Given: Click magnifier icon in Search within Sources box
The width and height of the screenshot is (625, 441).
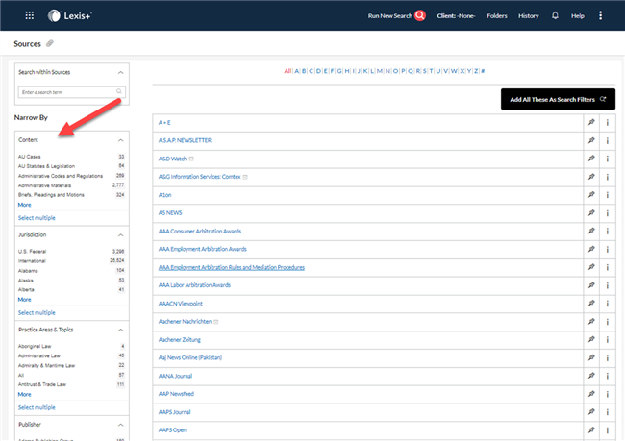Looking at the screenshot, I should tap(119, 91).
